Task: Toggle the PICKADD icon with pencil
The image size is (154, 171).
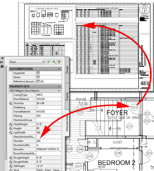Action: tap(60, 62)
